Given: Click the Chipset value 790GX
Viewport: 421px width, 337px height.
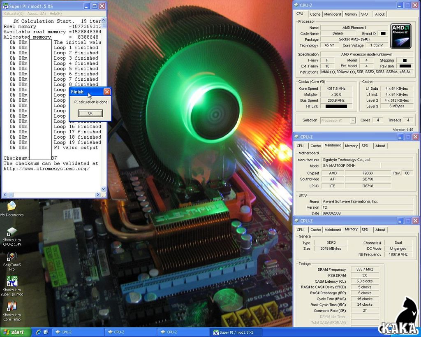Looking at the screenshot, I should [368, 173].
